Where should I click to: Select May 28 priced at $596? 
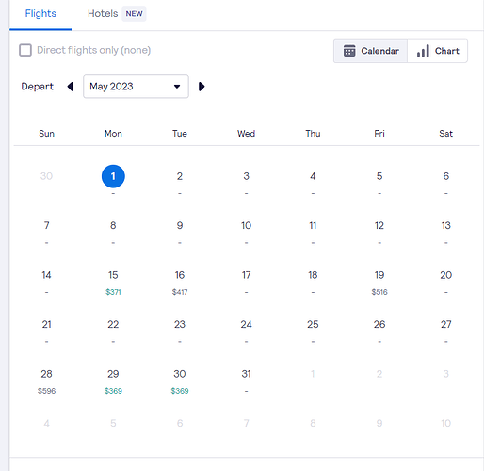[46, 382]
